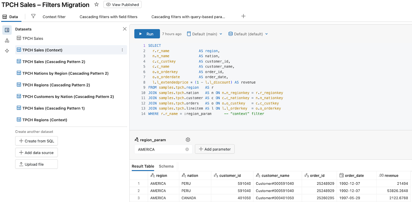
Task: Close the Datasets panel
Action: [125, 29]
